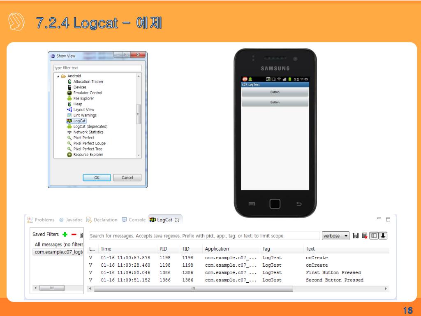Image resolution: width=421 pixels, height=316 pixels.
Task: Confirm with OK in Show View
Action: (97, 178)
